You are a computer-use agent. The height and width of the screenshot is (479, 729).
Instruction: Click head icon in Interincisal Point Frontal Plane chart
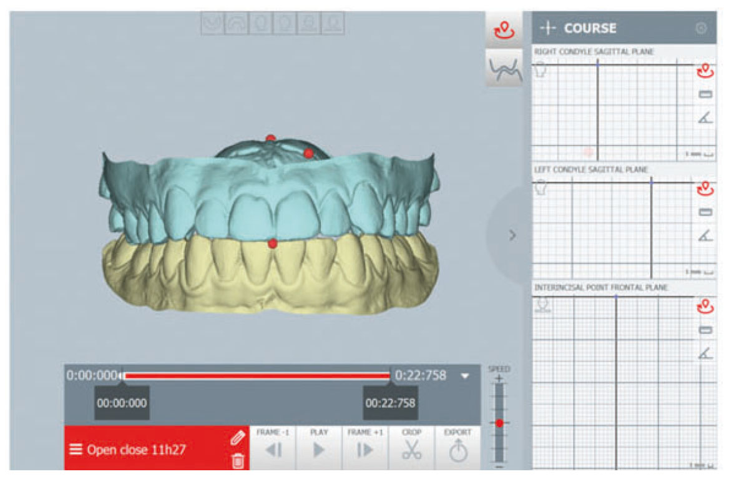543,305
